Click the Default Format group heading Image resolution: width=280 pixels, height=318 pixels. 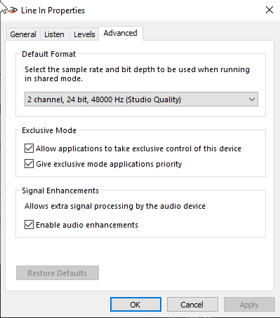[x=48, y=54]
